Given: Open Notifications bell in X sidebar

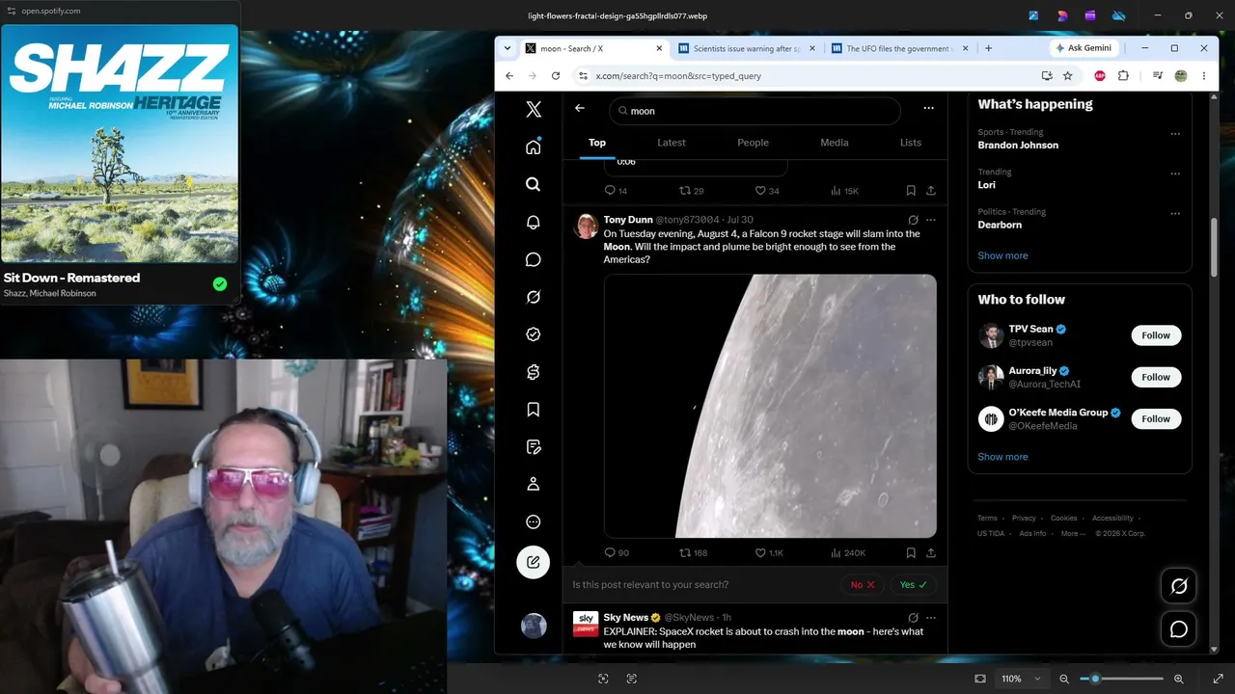Looking at the screenshot, I should [x=534, y=222].
